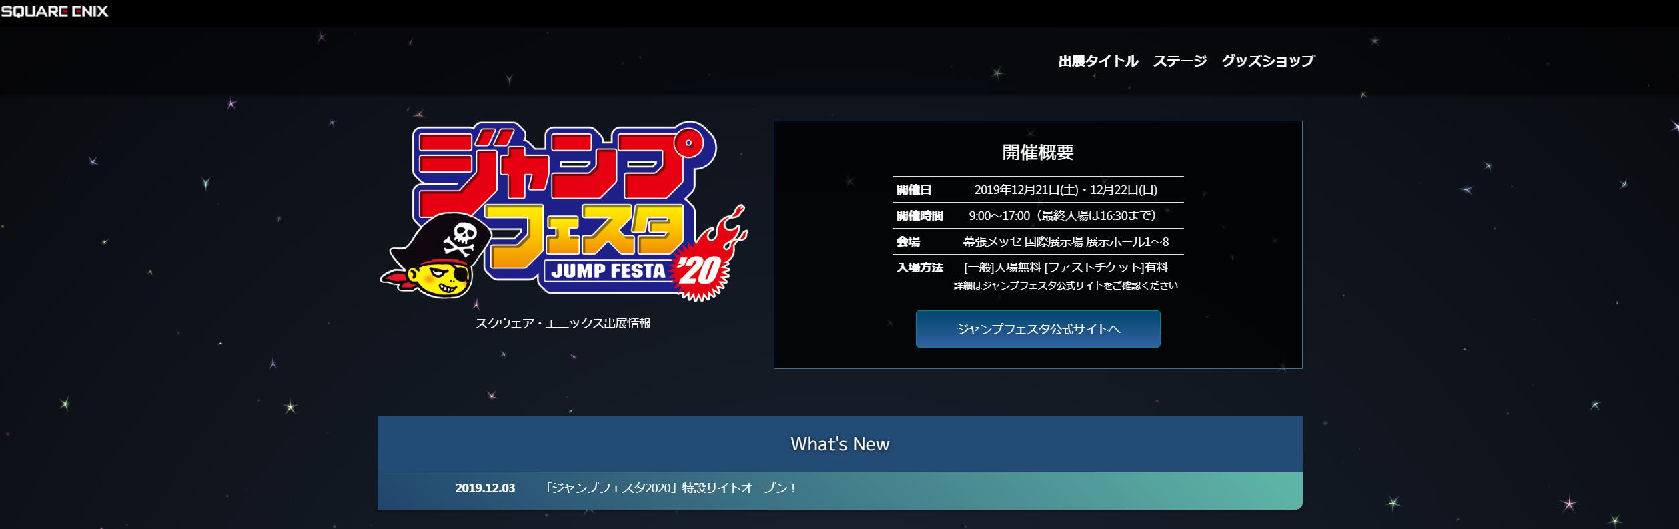The width and height of the screenshot is (1679, 529).
Task: Click the 会場 label
Action: tap(908, 241)
